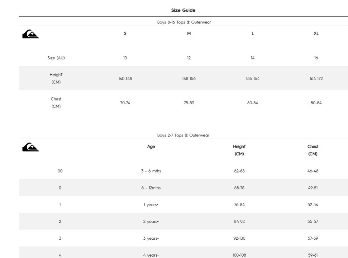
Task: Click the Size (AU) row label
Action: [x=56, y=58]
